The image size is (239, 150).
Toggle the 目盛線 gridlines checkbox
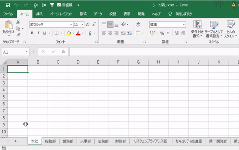coord(59,5)
